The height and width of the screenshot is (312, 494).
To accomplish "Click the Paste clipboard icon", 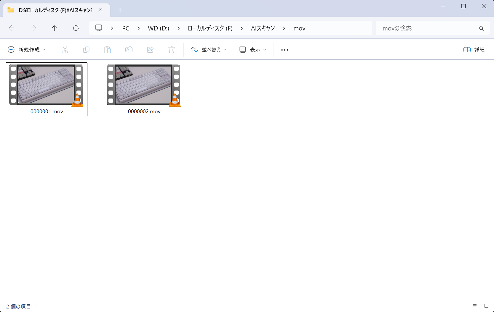I will [108, 50].
